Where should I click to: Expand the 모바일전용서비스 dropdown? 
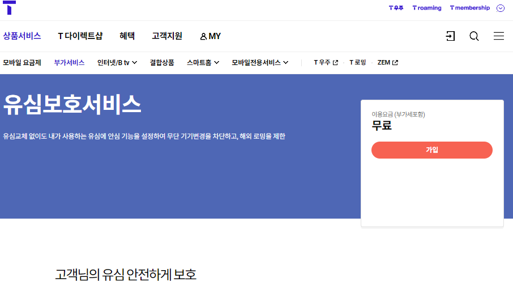260,62
